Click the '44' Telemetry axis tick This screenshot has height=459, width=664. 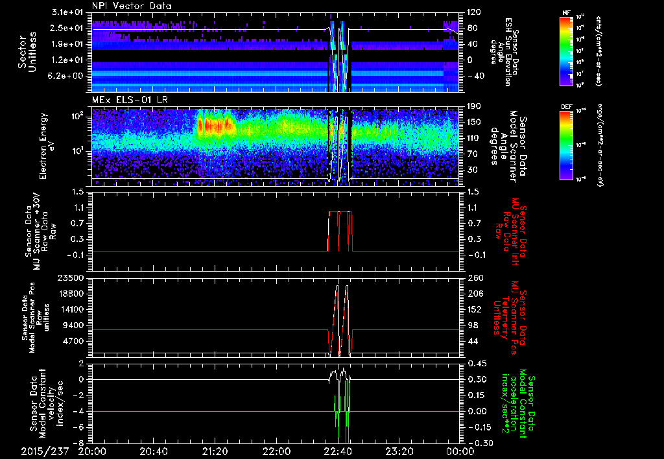pyautogui.click(x=472, y=341)
